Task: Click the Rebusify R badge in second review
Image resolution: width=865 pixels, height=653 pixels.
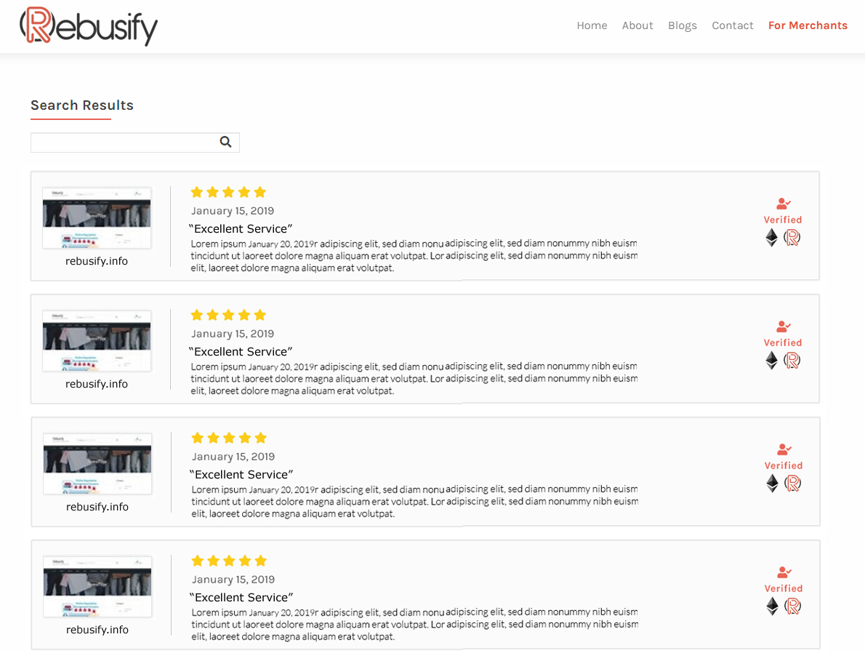Action: [792, 360]
